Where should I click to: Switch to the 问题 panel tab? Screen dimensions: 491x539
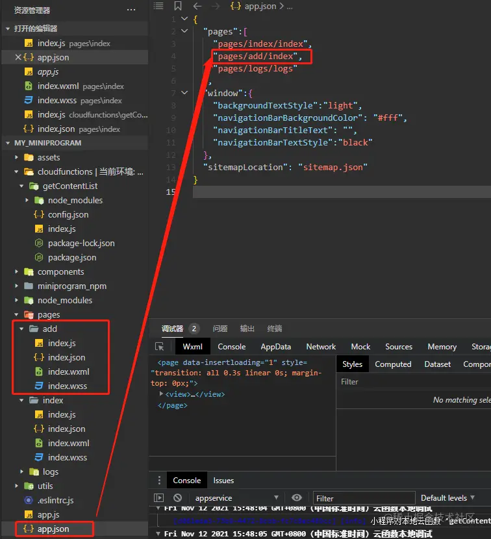click(x=220, y=329)
